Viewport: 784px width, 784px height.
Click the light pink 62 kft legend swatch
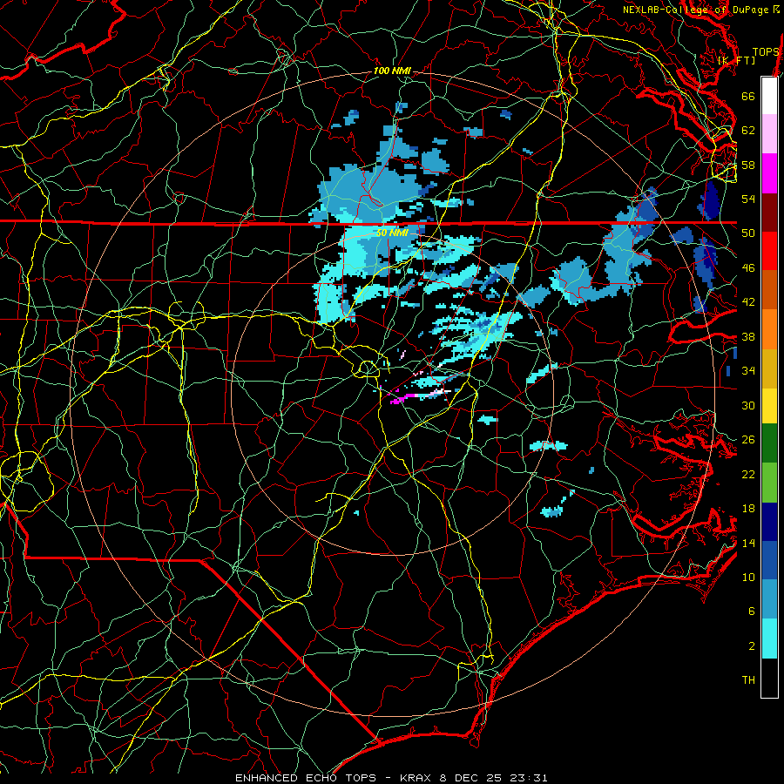point(769,134)
